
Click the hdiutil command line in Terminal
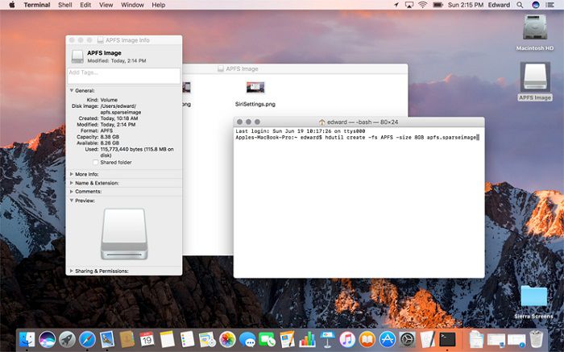[x=357, y=138]
